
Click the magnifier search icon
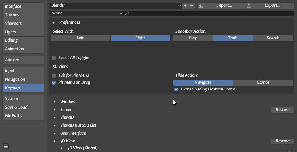[x=127, y=13]
